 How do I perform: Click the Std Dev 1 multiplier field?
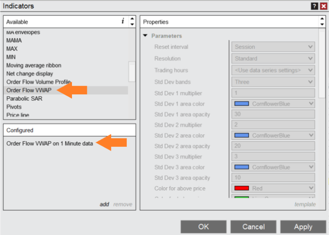(273, 93)
